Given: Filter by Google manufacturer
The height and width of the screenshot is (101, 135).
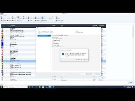Looking at the screenshot, I should pos(9,20).
